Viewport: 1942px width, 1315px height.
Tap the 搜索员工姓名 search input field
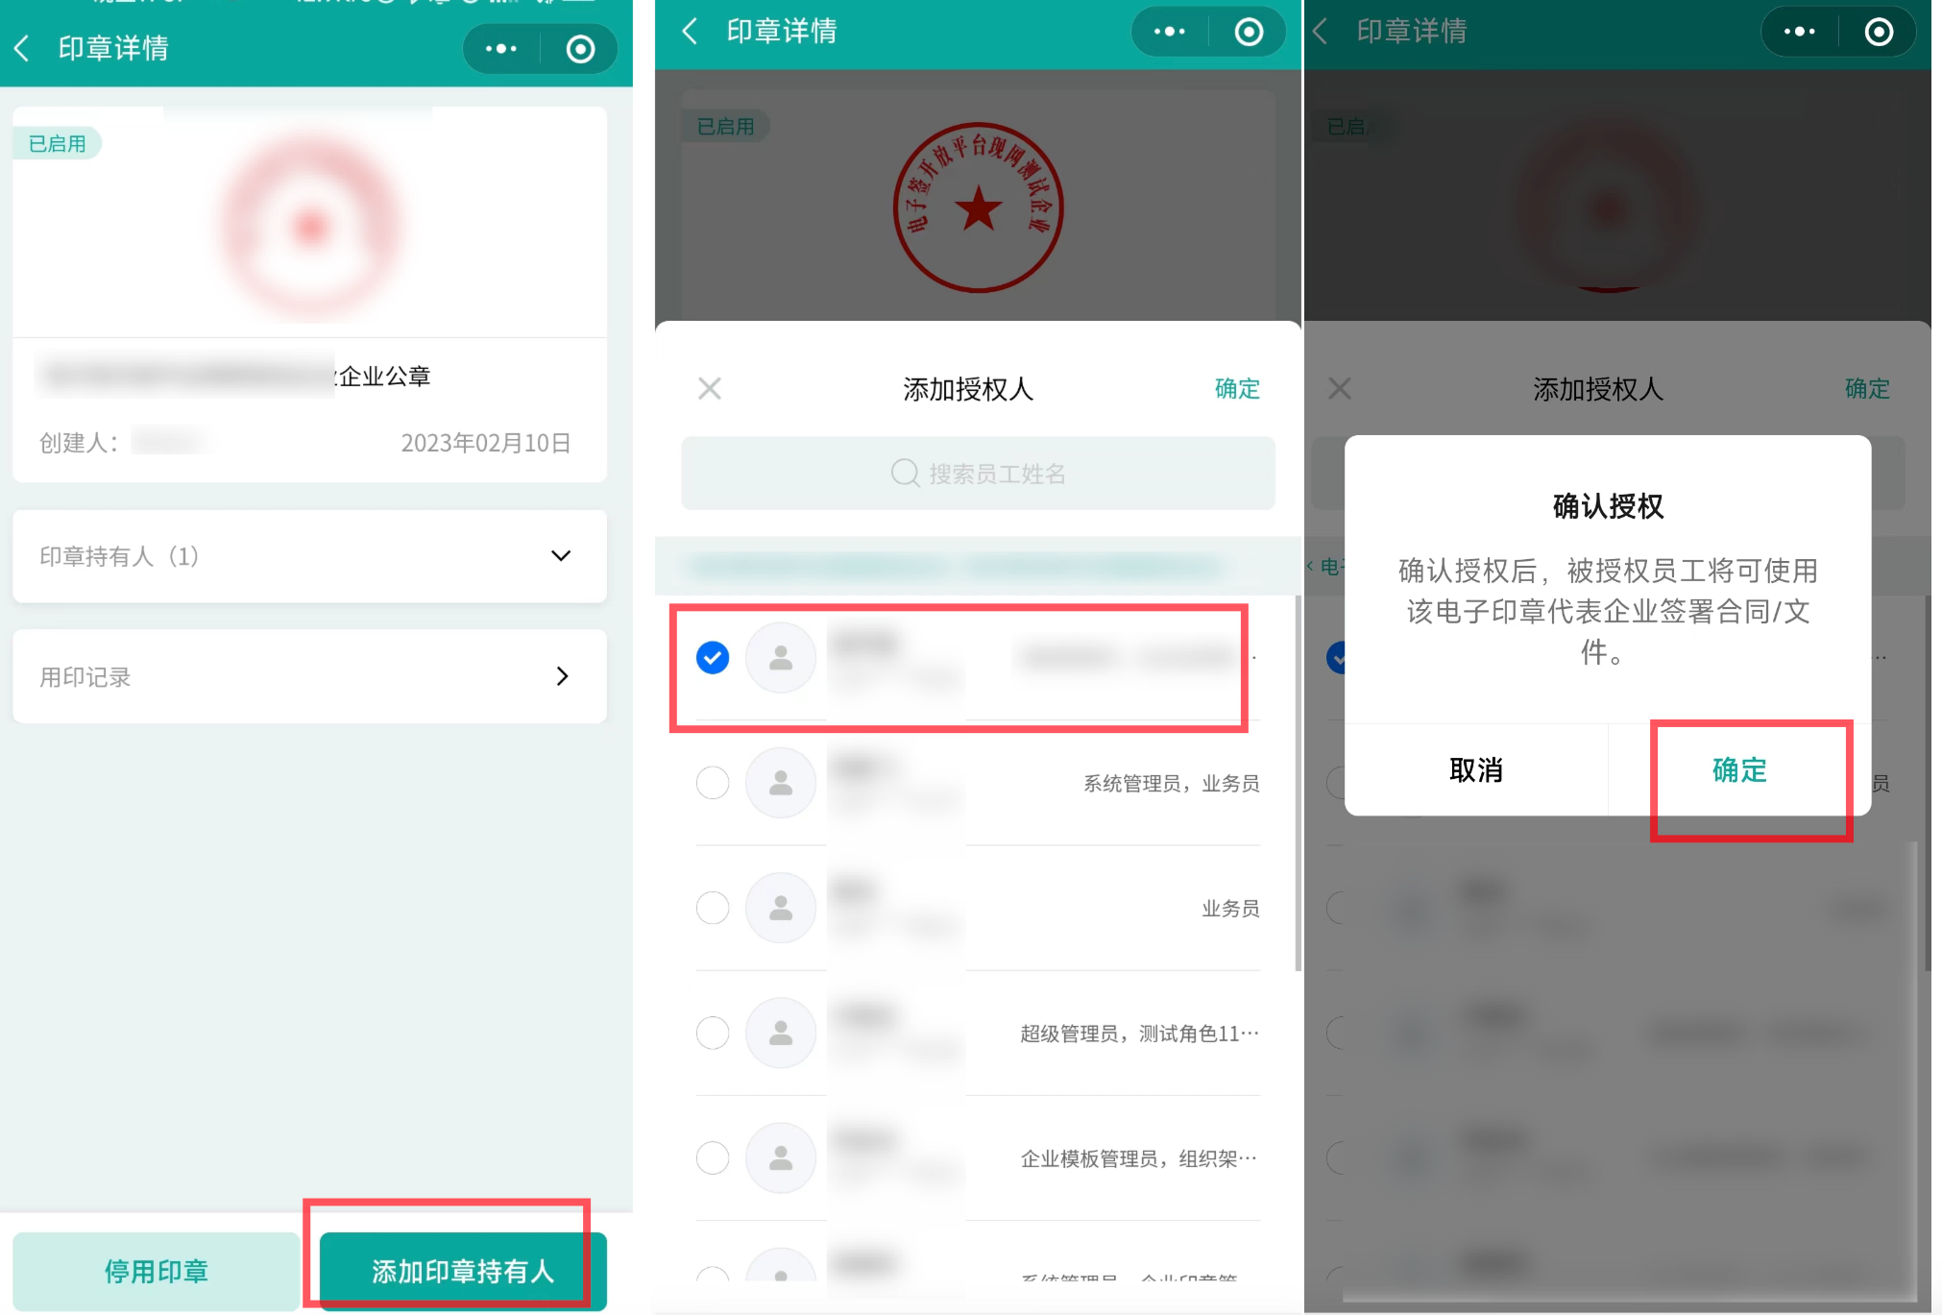click(x=978, y=473)
